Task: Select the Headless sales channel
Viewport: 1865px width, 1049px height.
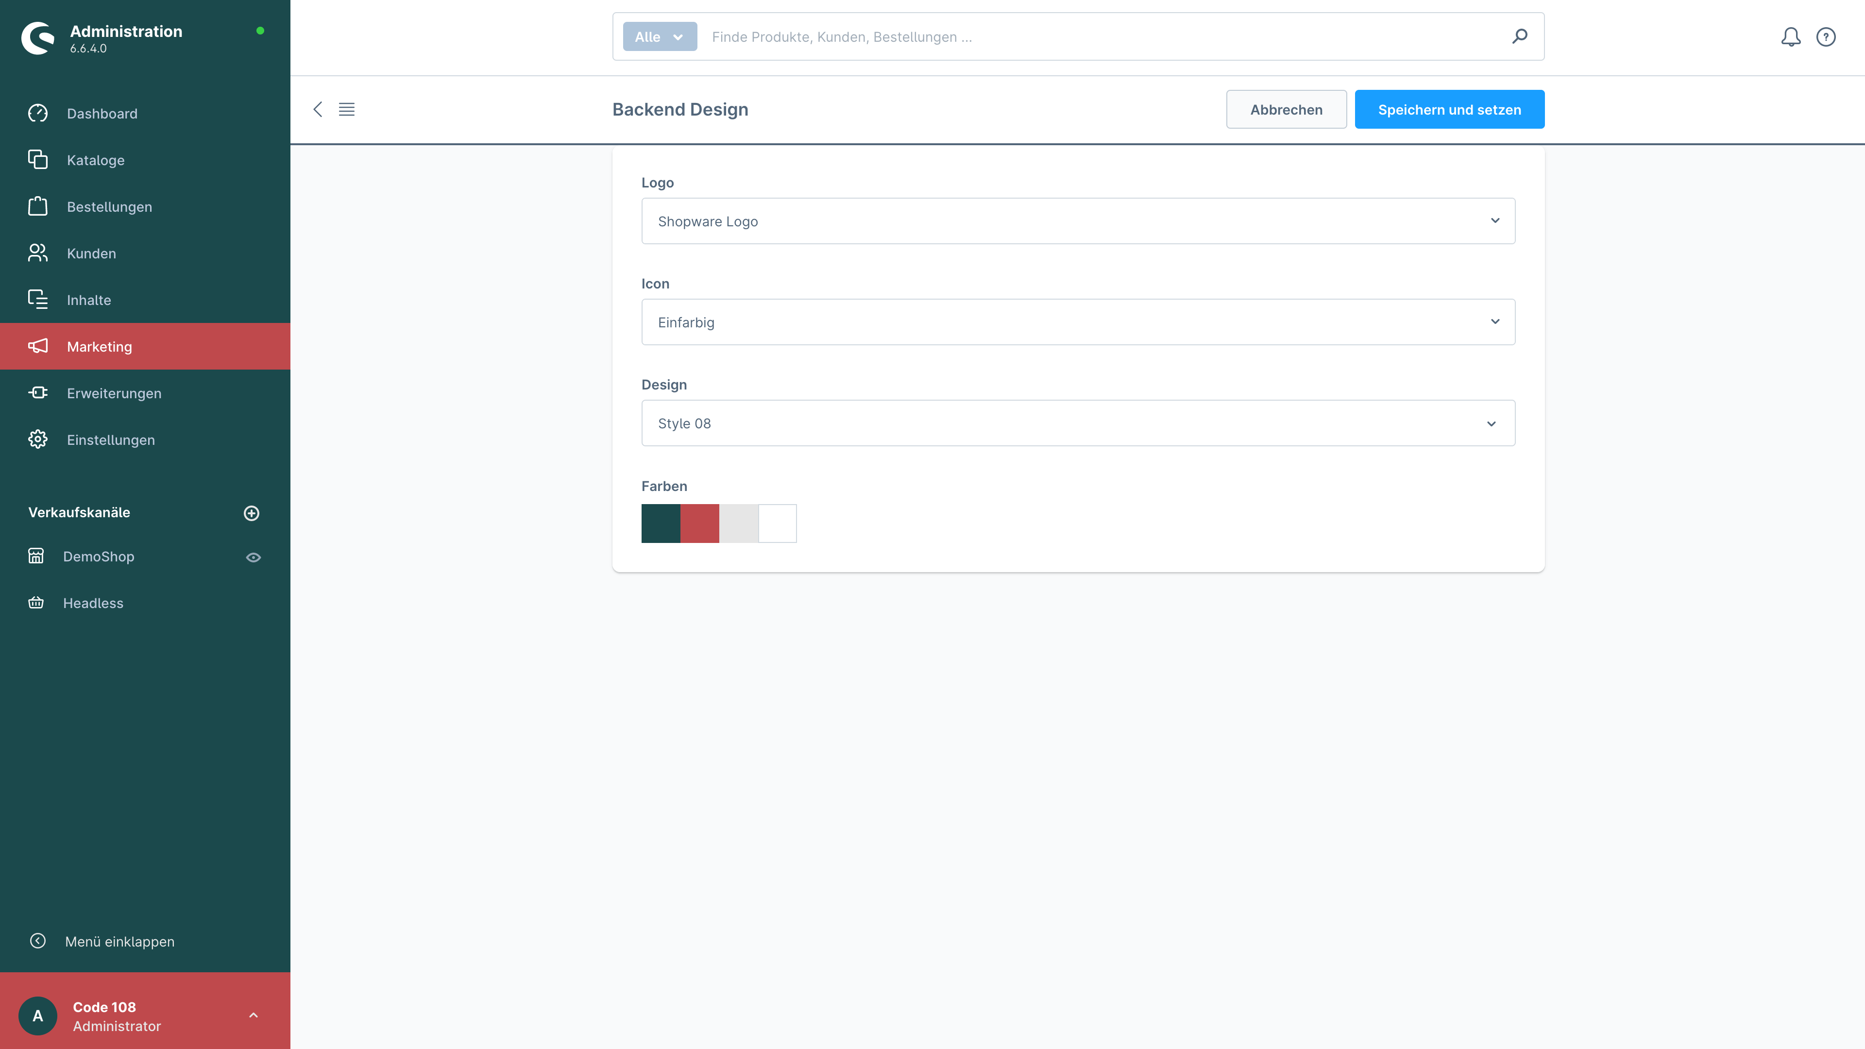Action: (x=93, y=603)
